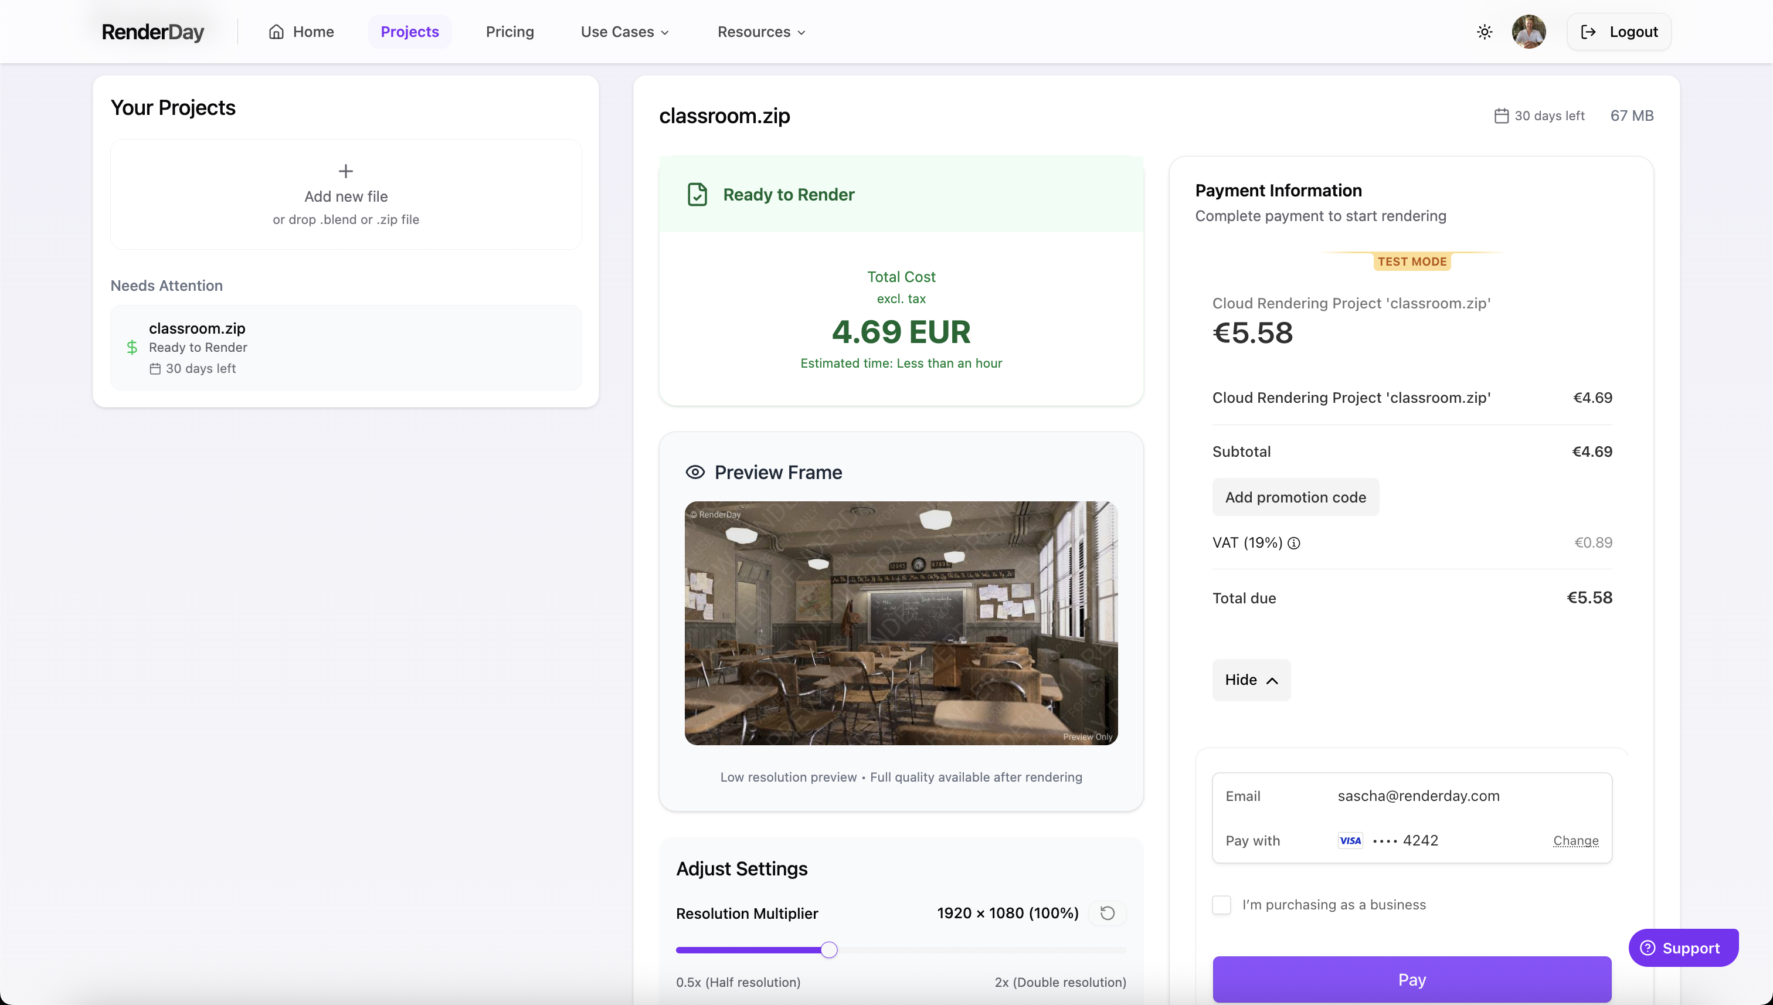Toggle the light/dark theme sun icon
Image resolution: width=1773 pixels, height=1005 pixels.
pyautogui.click(x=1485, y=32)
